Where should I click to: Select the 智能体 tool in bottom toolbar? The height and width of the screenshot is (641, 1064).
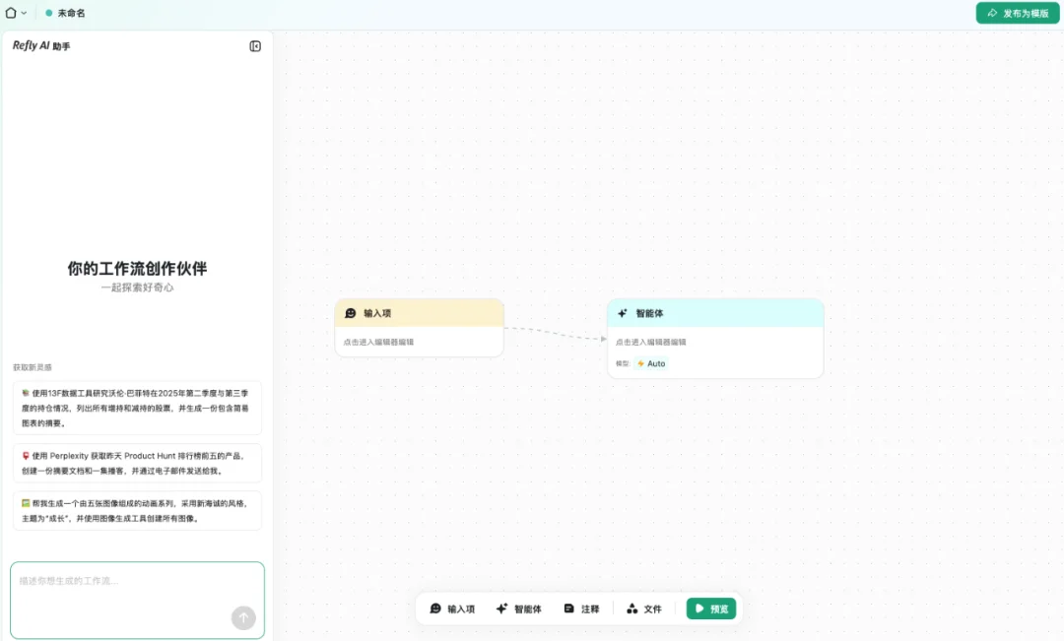point(520,609)
